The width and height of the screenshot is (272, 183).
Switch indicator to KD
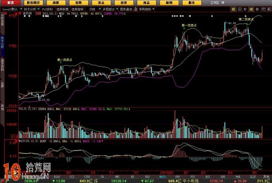tap(132, 177)
